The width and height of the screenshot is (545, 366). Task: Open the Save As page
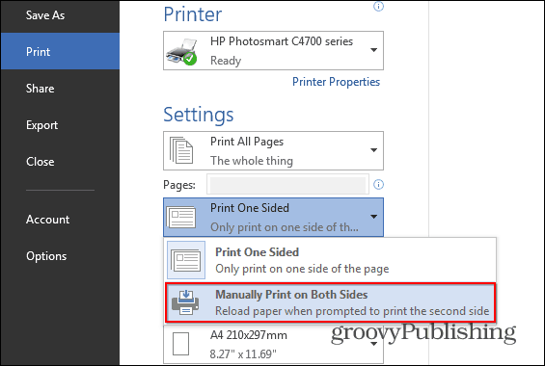click(x=45, y=15)
